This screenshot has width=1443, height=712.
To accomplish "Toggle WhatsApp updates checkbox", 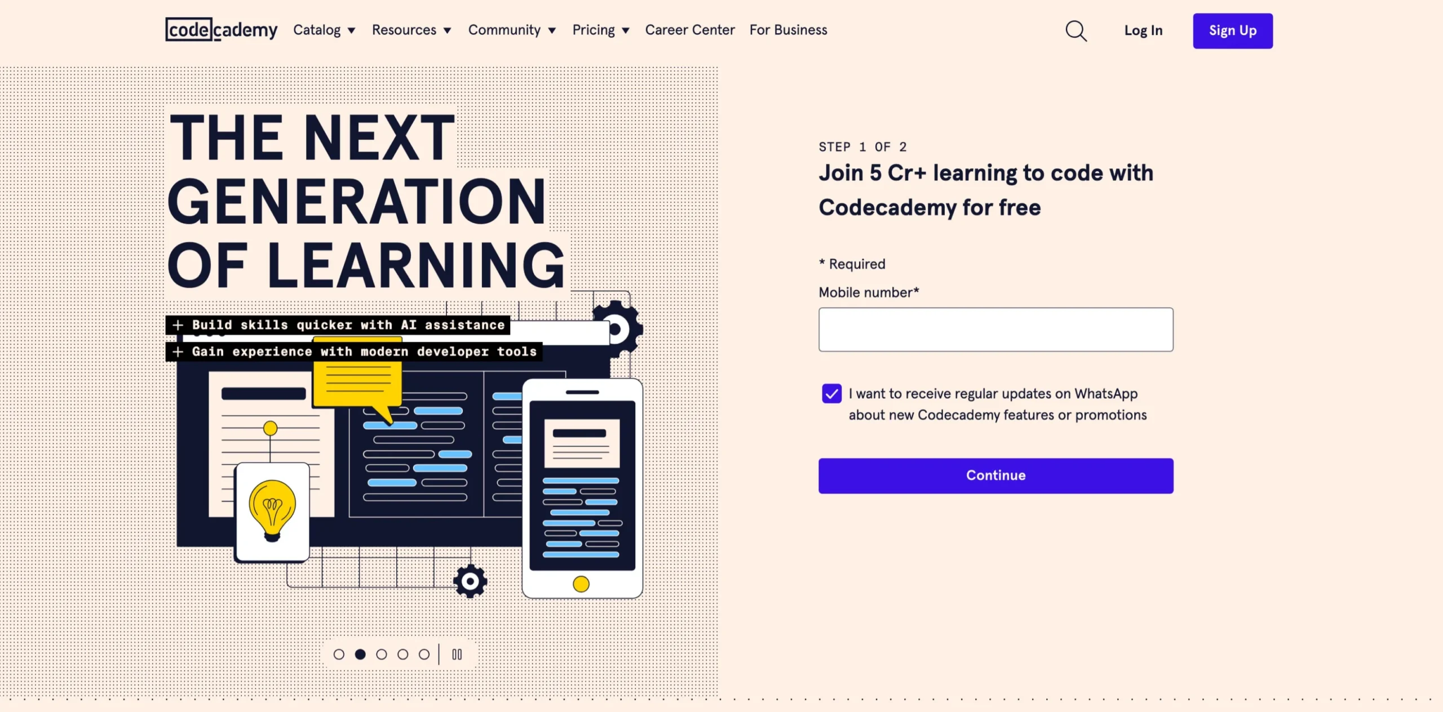I will (x=829, y=394).
